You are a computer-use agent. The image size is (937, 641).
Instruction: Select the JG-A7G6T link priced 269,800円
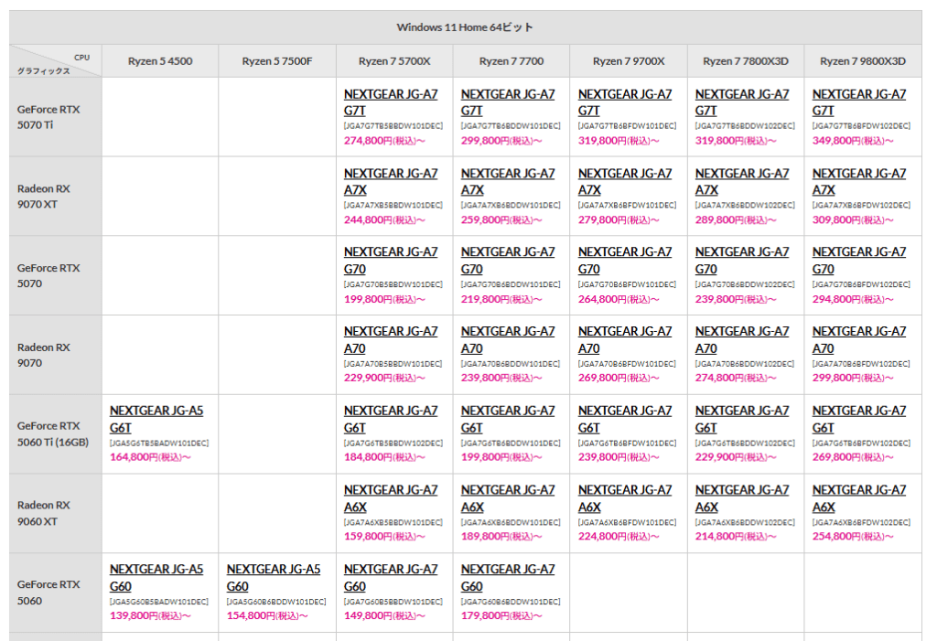point(858,419)
